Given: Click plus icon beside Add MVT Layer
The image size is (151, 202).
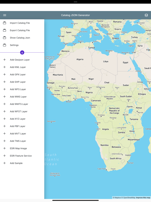Looking at the screenshot, I should [x=4, y=133].
